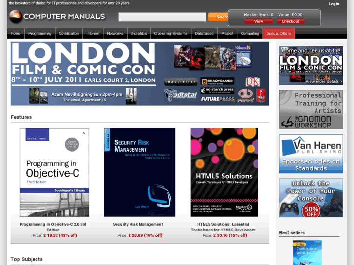This screenshot has width=354, height=265.
Task: Click the orange Search button
Action: 218,17
